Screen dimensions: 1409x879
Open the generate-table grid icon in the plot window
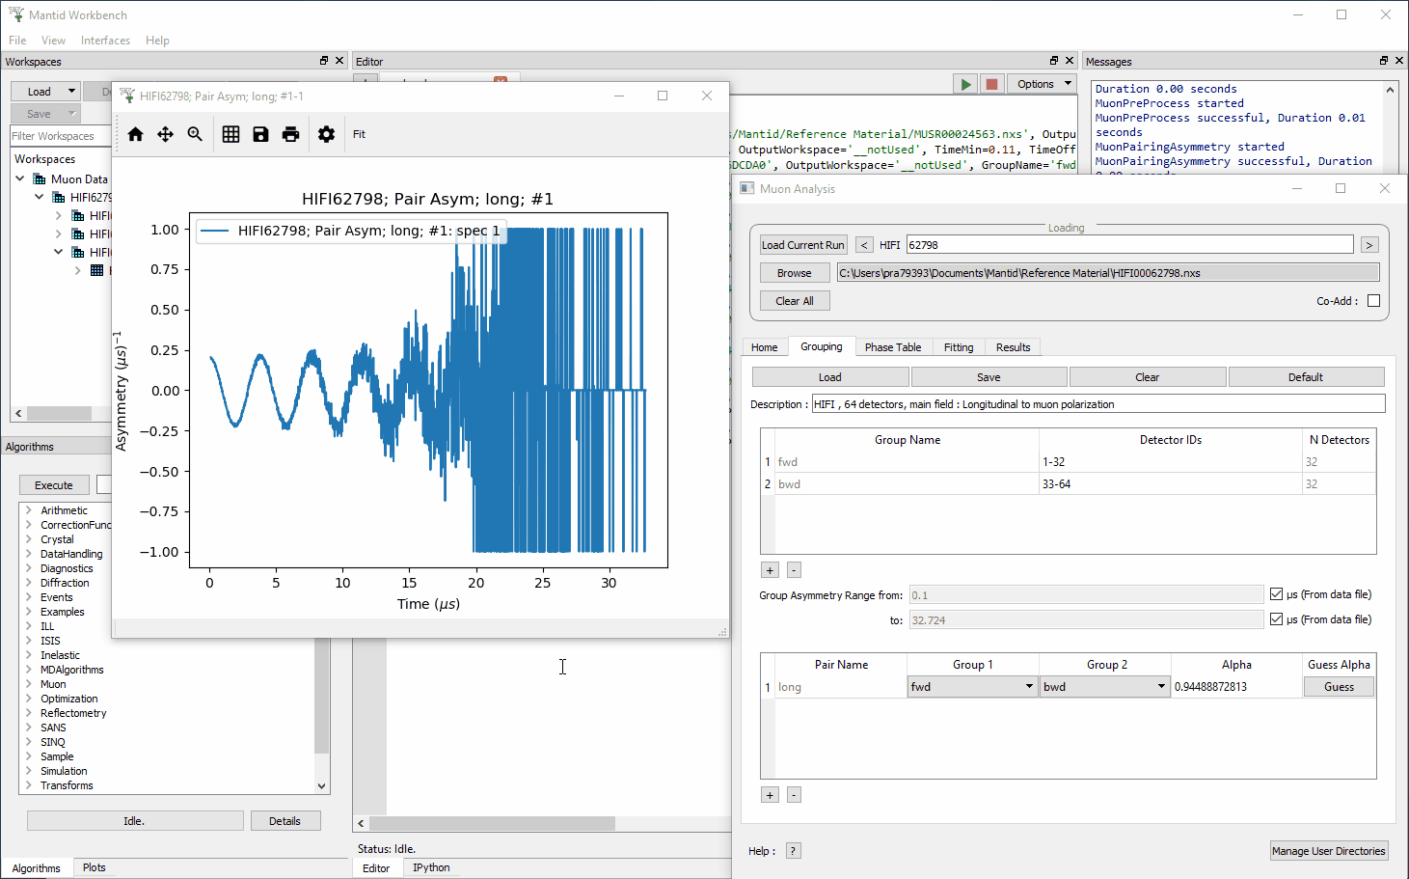tap(230, 134)
